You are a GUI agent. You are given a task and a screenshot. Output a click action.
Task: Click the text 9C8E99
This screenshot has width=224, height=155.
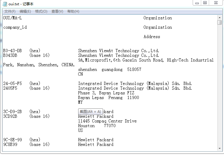coord(10,144)
